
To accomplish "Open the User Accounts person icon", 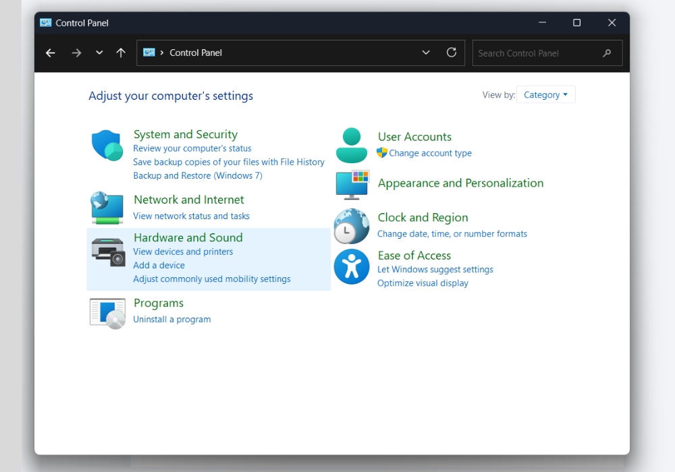I will pos(351,145).
